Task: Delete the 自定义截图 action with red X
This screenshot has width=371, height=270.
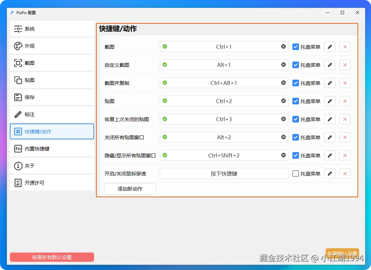Action: click(345, 65)
